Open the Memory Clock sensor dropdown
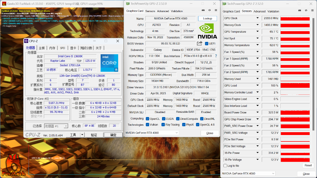The image size is (317, 178). point(258,25)
